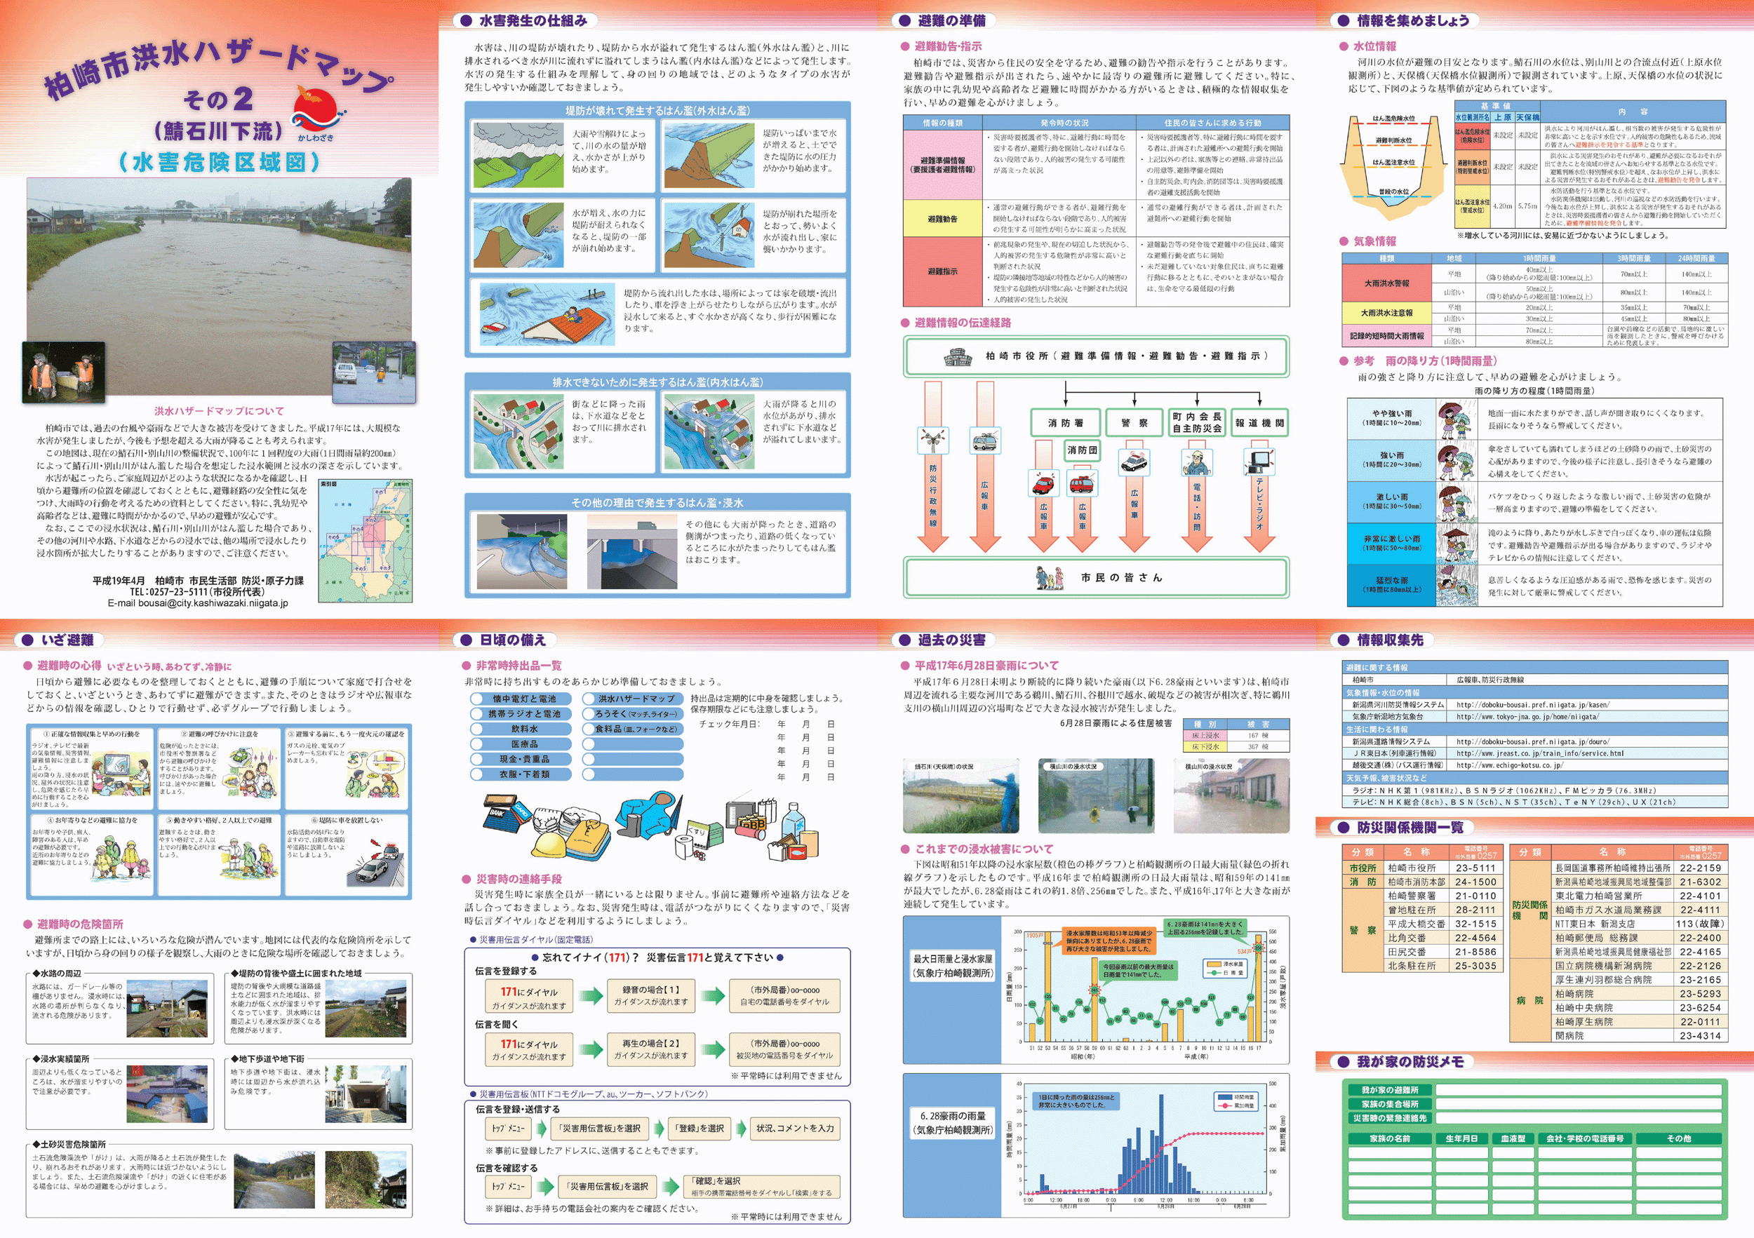
Task: Click the police patrol car icon
Action: point(1134,462)
